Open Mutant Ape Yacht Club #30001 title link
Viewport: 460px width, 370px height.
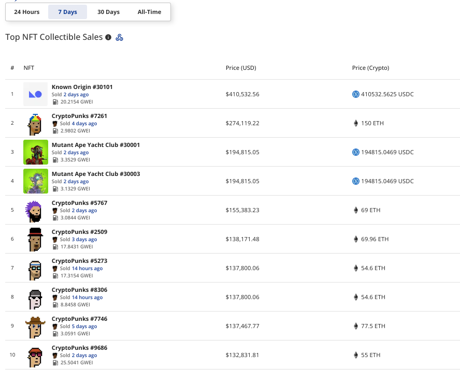96,145
